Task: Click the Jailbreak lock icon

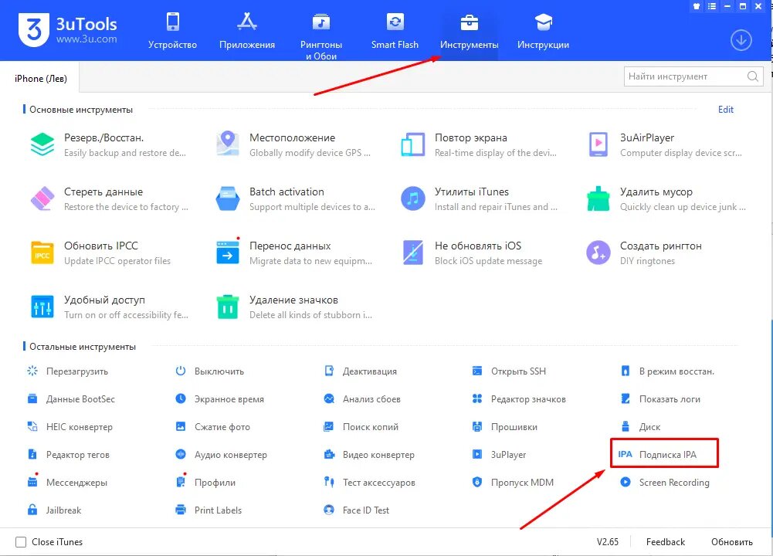Action: [32, 510]
